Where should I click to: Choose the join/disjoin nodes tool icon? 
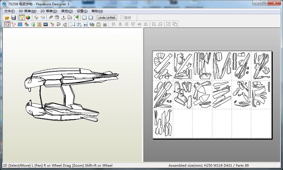14,24
